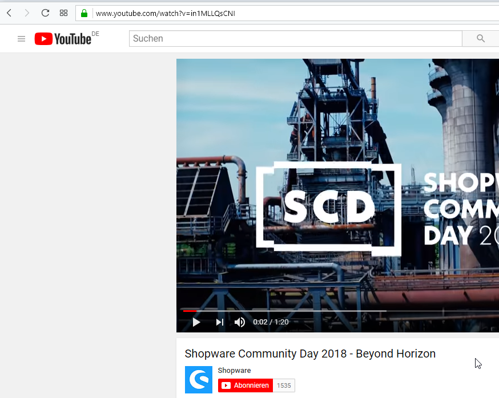The width and height of the screenshot is (499, 398).
Task: Go to YouTube home via logo
Action: pos(63,39)
